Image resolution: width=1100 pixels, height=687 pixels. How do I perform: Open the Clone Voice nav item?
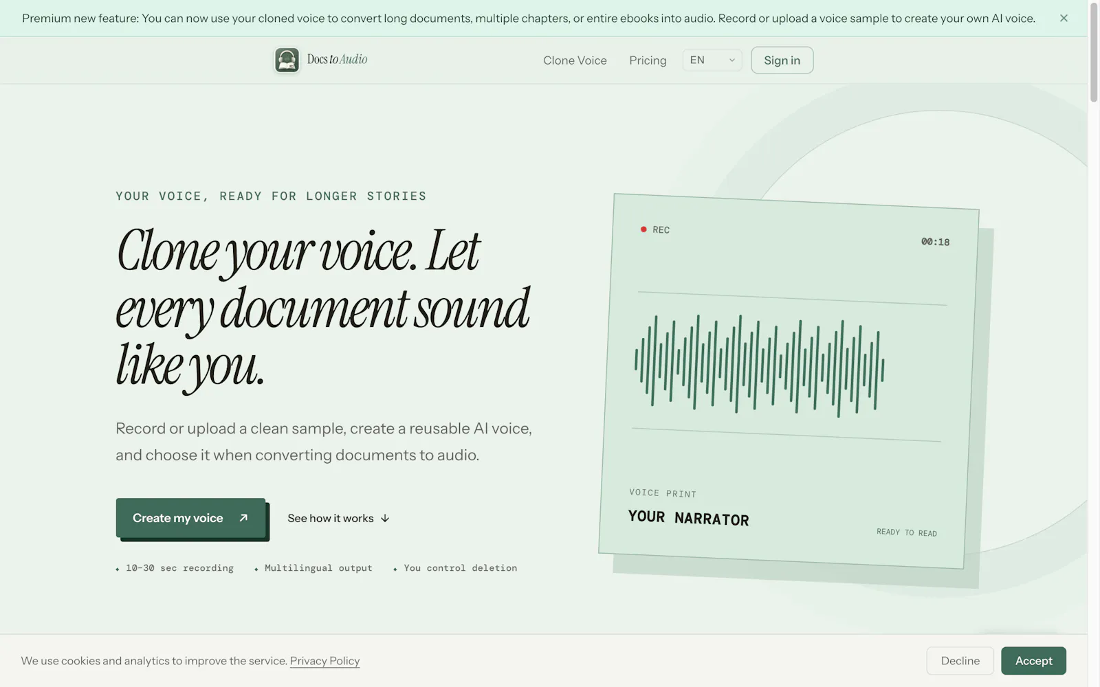(575, 60)
